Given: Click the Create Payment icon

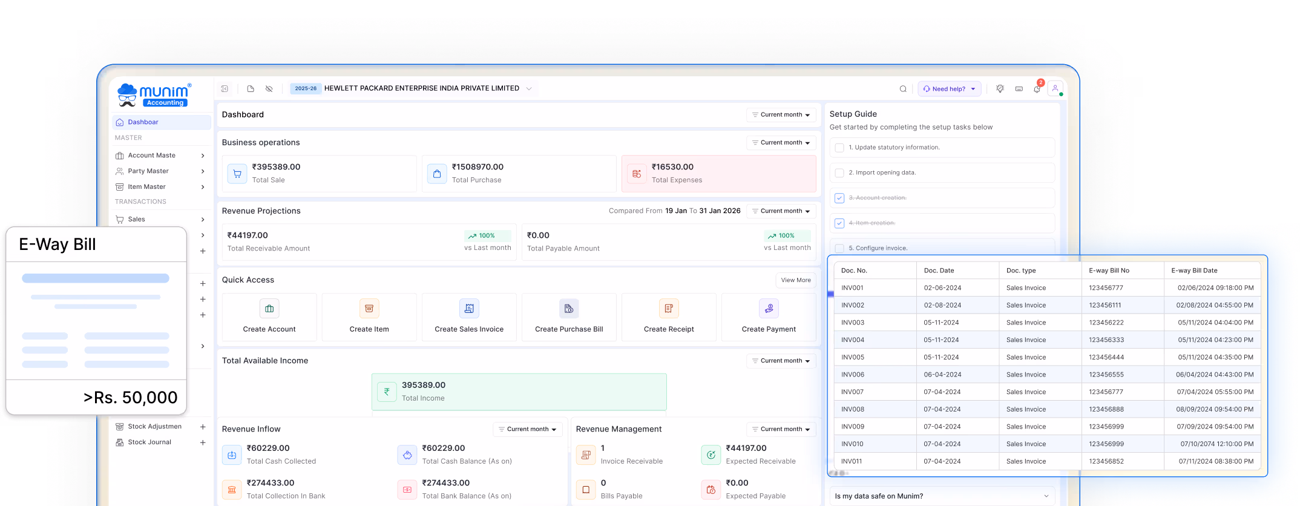Looking at the screenshot, I should (x=769, y=309).
